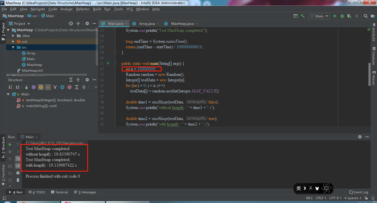Toggle Soft-Wrap in Run console
The image size is (377, 203).
[x=18, y=159]
